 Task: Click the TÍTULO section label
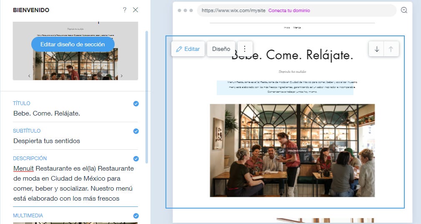[22, 103]
